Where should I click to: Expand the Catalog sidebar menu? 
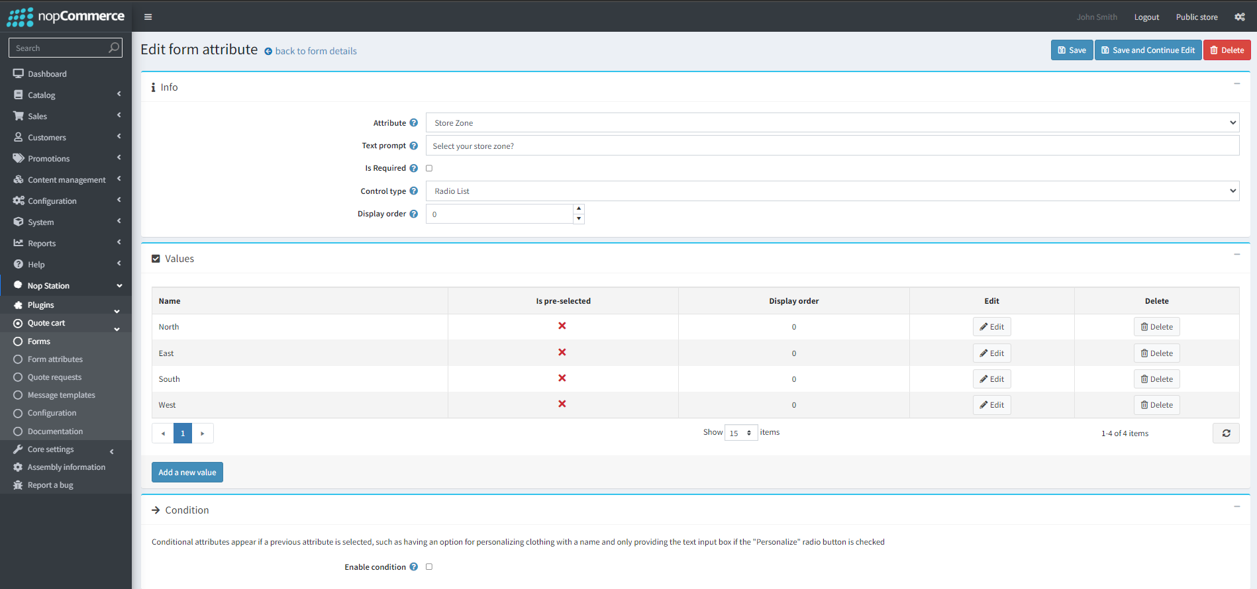coord(66,95)
